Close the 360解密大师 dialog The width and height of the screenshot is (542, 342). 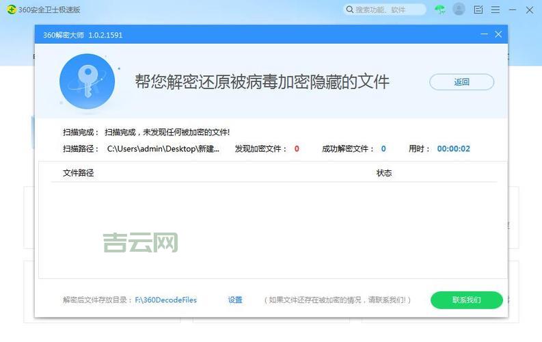coord(498,34)
